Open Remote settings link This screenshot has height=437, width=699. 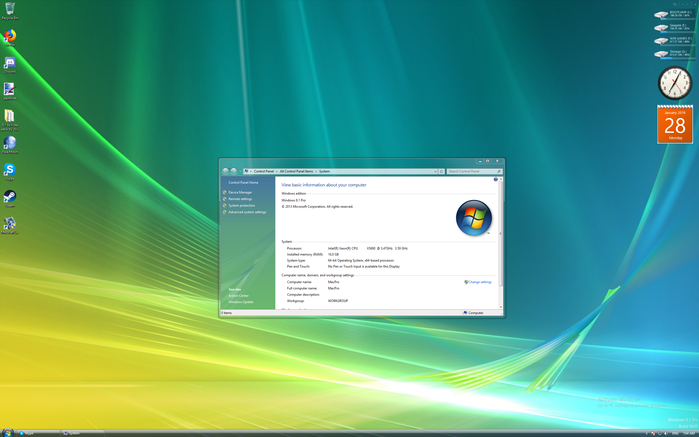(240, 199)
